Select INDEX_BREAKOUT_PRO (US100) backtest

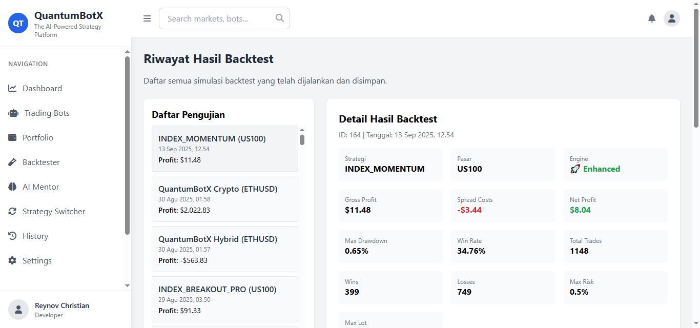click(225, 299)
